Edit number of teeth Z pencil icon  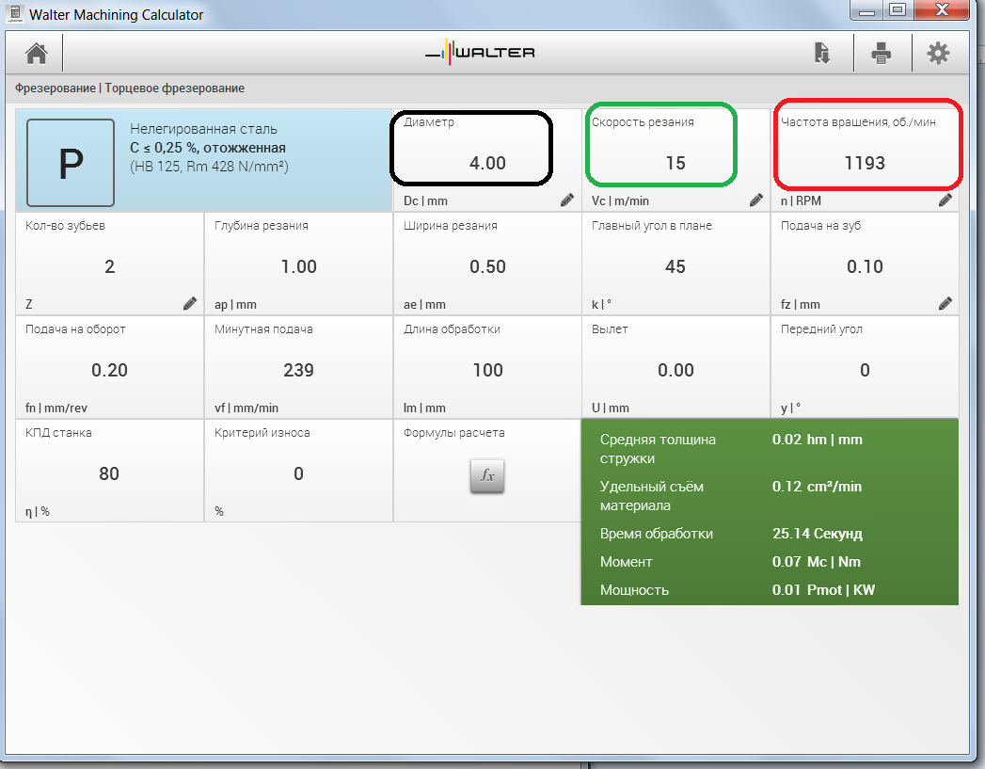coord(190,303)
